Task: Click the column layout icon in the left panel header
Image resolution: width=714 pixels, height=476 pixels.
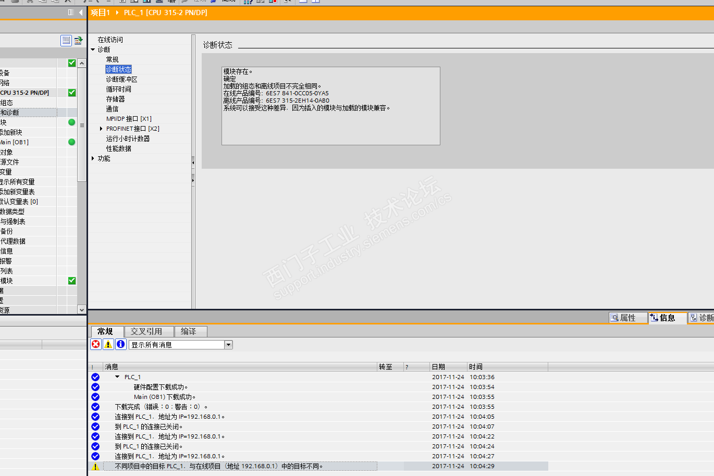Action: click(71, 12)
